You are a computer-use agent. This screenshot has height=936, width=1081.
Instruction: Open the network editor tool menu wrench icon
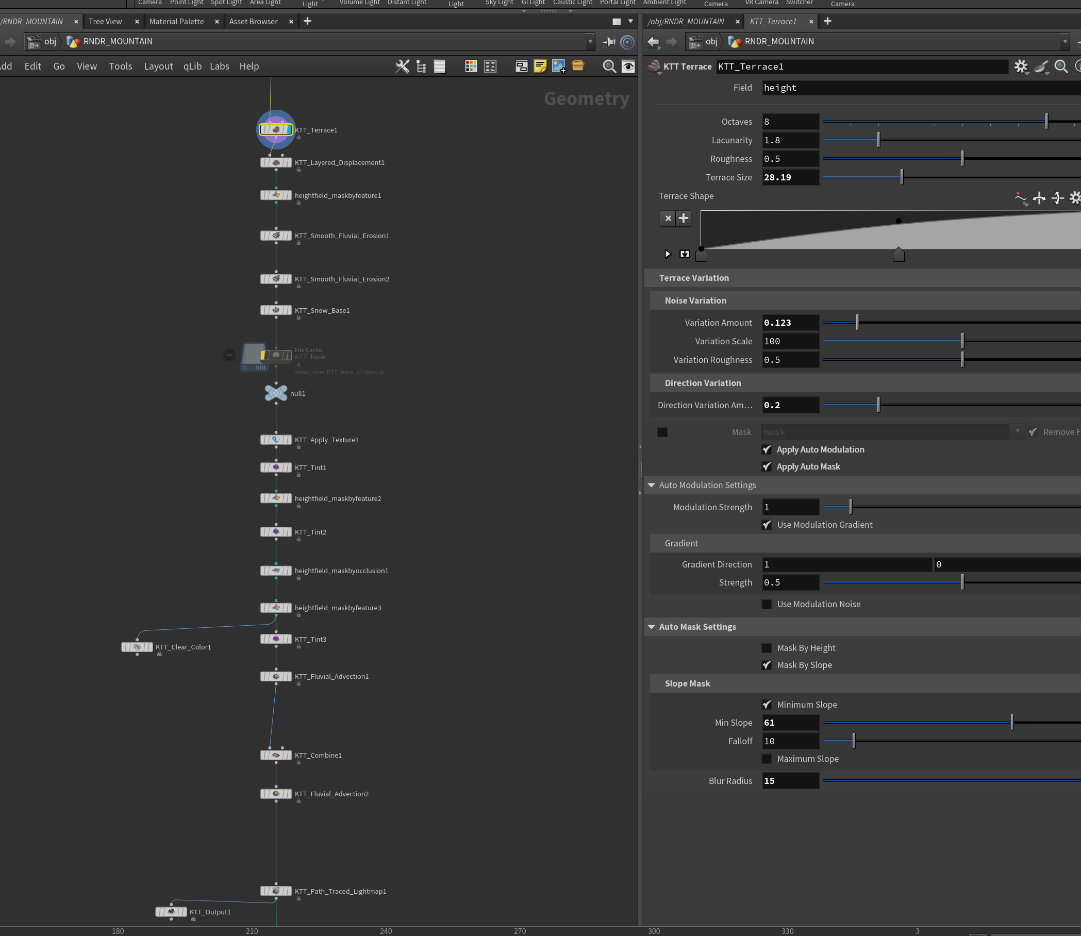[x=402, y=66]
